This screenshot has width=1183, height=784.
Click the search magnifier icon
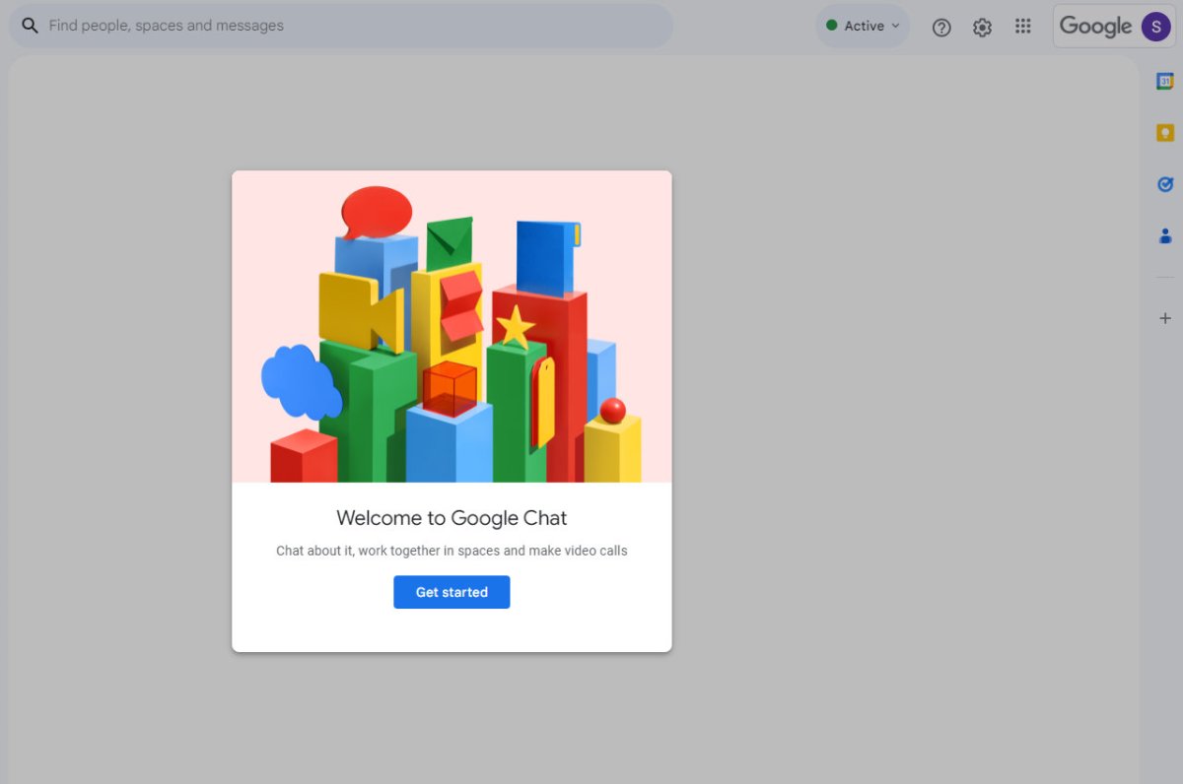30,26
